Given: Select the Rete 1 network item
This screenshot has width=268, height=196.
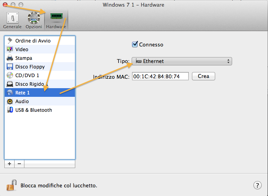Looking at the screenshot, I should pos(40,92).
